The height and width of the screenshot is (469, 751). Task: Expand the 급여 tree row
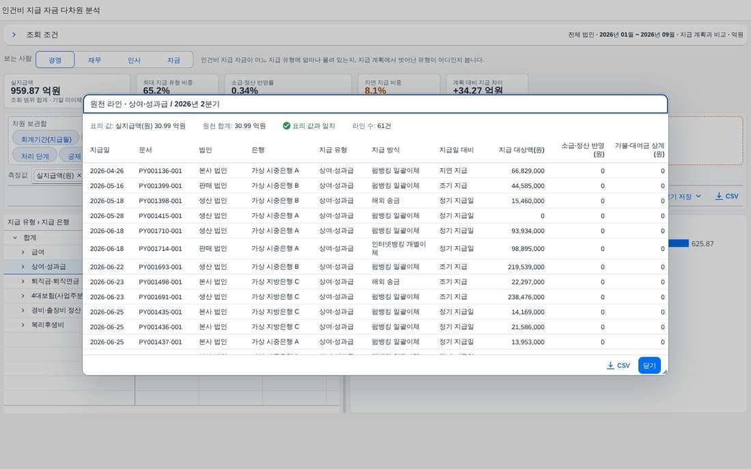23,252
